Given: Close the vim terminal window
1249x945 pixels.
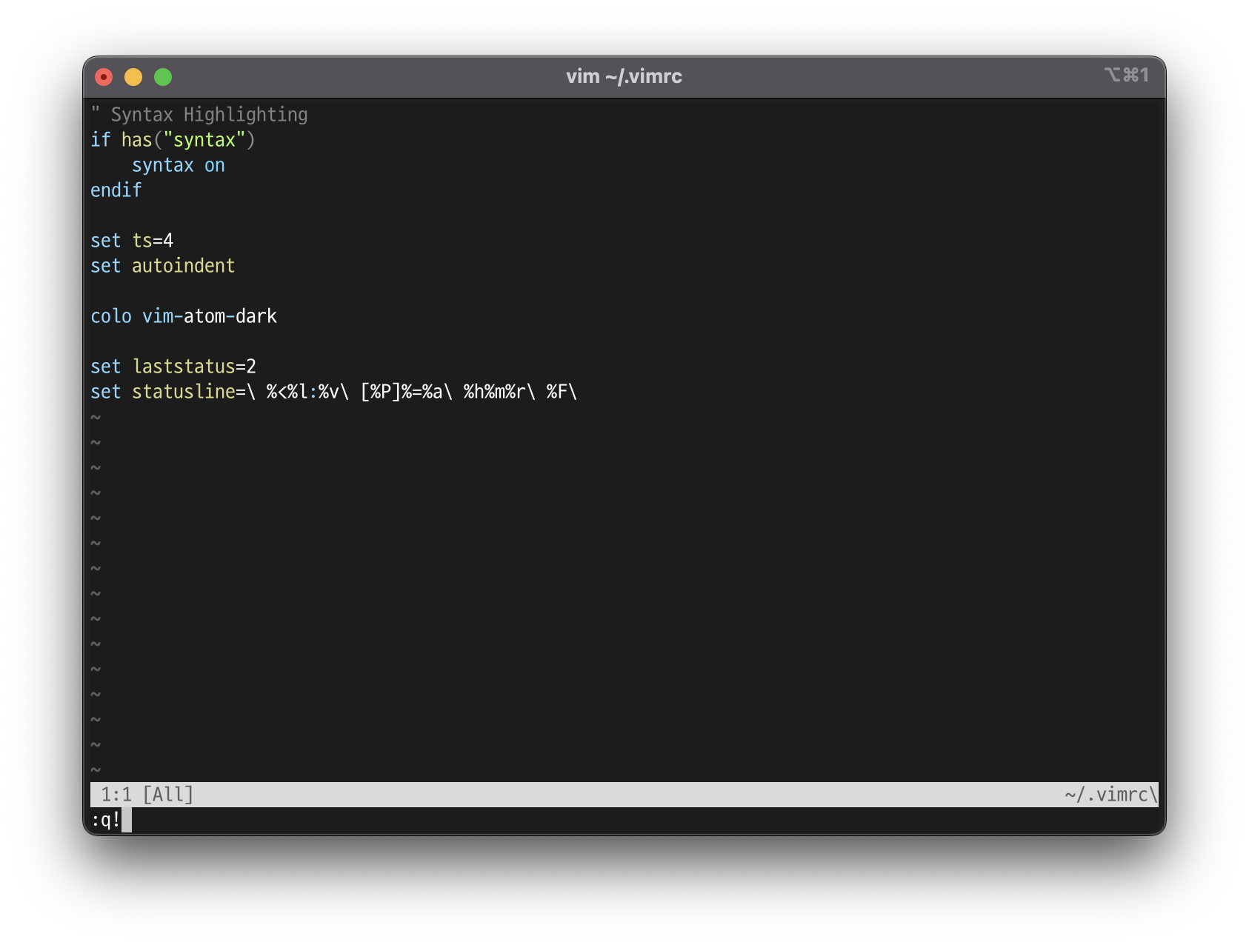Looking at the screenshot, I should pos(104,77).
